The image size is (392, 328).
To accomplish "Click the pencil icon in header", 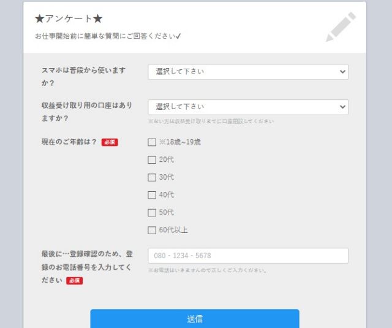I will click(x=341, y=27).
